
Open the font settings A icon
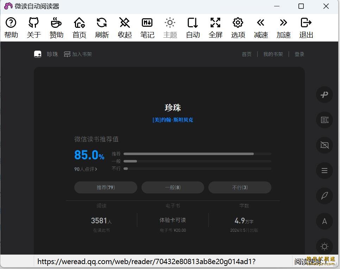325,221
